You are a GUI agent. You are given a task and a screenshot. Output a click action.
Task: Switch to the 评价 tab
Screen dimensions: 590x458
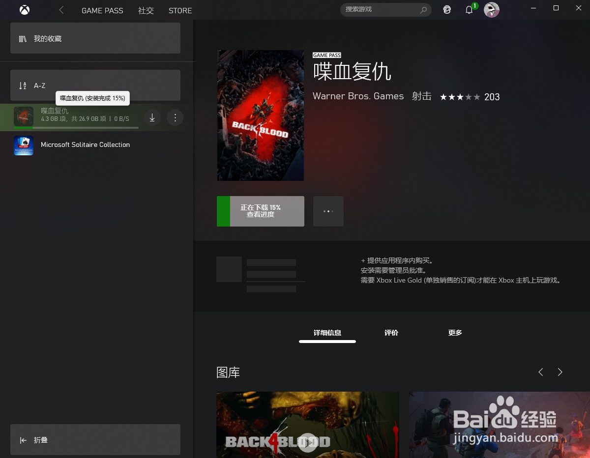391,333
